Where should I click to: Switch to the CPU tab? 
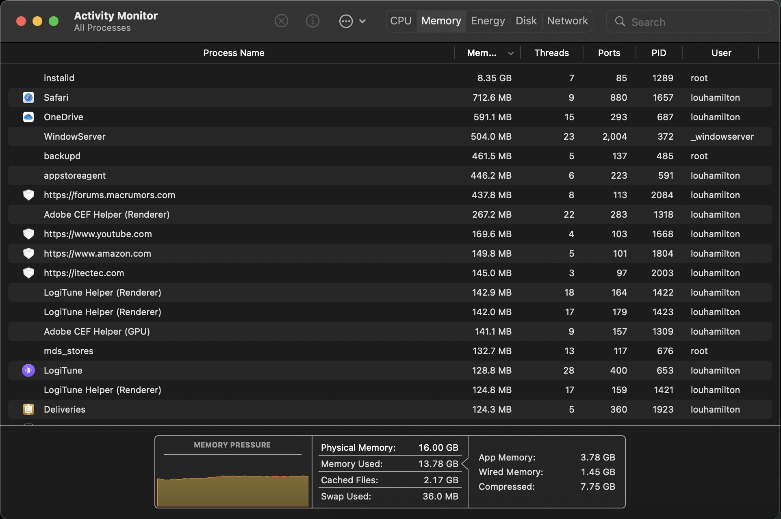pos(401,21)
